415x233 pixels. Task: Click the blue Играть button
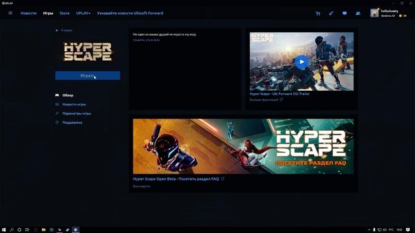[88, 76]
